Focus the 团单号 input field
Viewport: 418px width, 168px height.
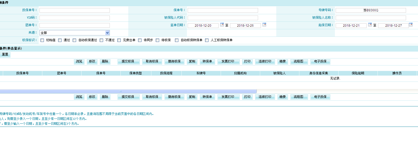click(x=75, y=25)
